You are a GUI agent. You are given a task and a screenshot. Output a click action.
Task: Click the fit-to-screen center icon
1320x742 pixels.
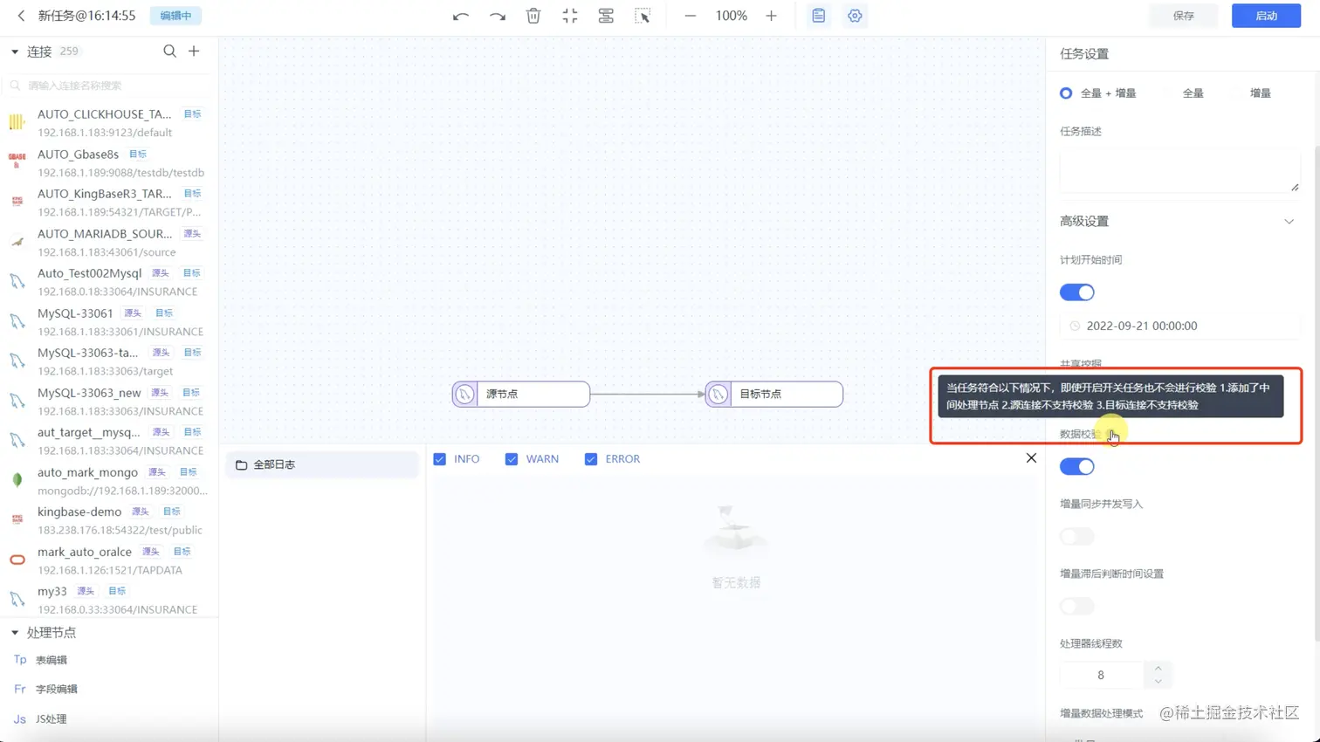[x=570, y=16]
